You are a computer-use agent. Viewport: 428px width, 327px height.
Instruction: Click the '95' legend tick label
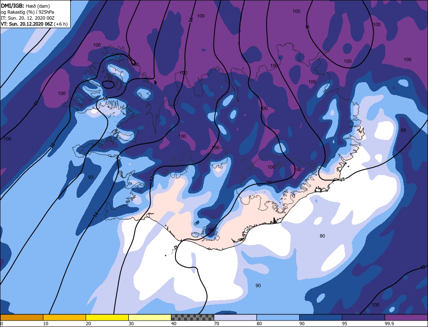pos(345,324)
